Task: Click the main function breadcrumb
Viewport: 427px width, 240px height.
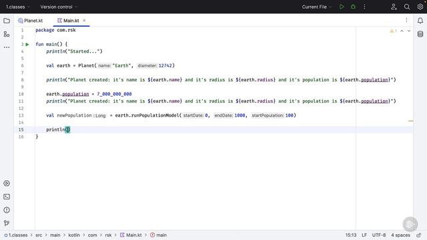Action: pyautogui.click(x=159, y=235)
